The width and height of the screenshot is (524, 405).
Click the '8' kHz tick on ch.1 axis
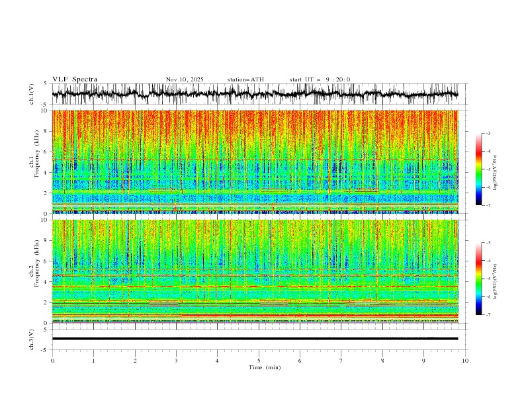46,131
